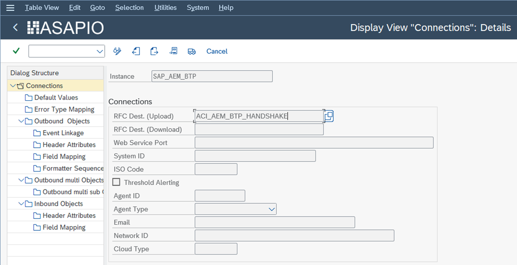This screenshot has width=517, height=265.
Task: Click the Connections open folder icon
Action: (x=20, y=86)
